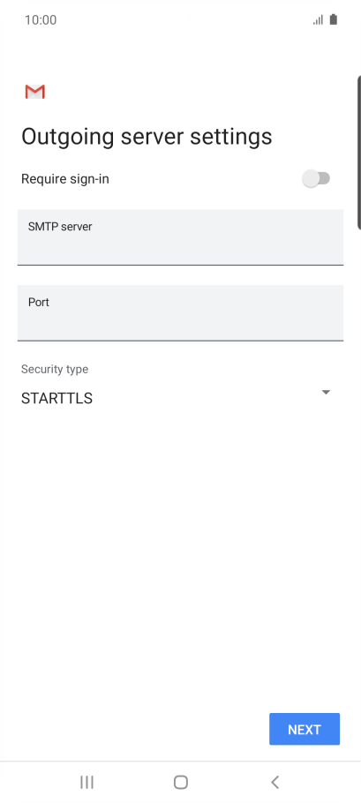Tap the SMTP server field label
The image size is (361, 803).
click(x=60, y=227)
